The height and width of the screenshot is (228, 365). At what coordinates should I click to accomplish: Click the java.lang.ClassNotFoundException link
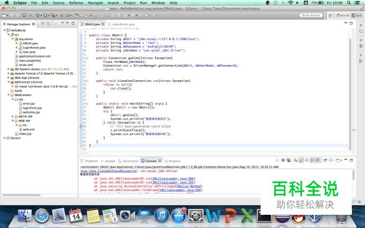click(x=109, y=171)
